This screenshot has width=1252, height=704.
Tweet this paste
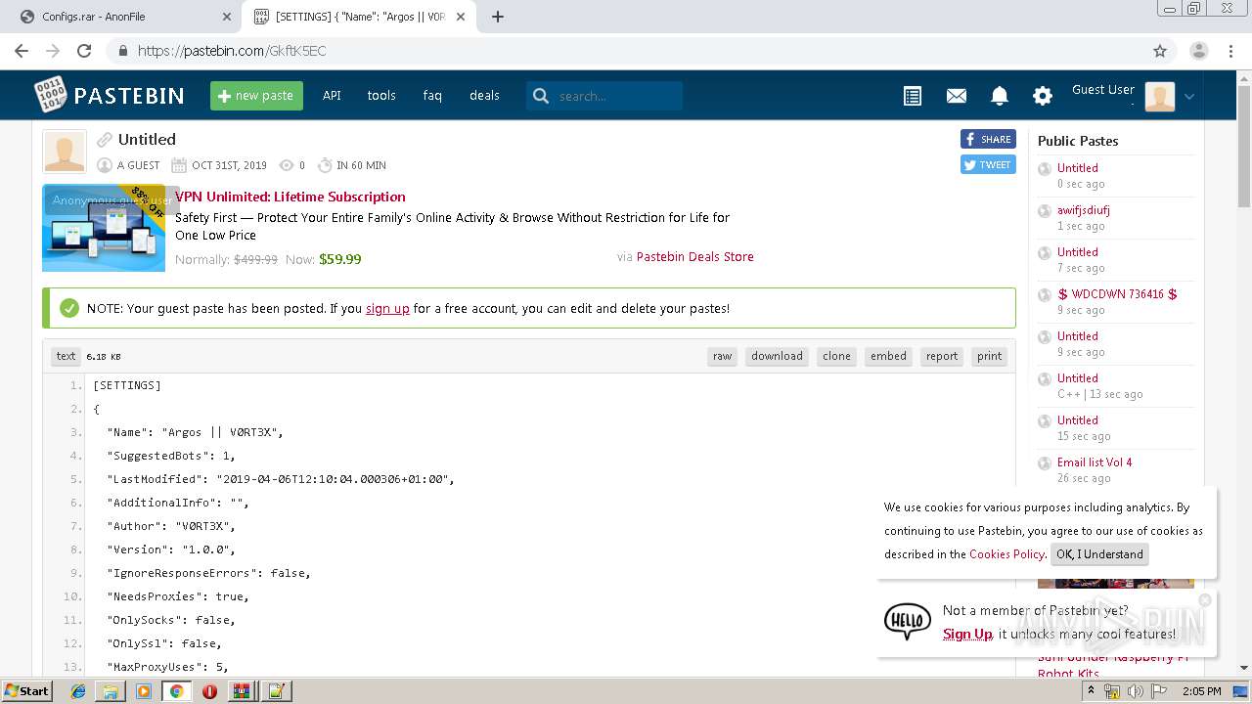(x=988, y=164)
